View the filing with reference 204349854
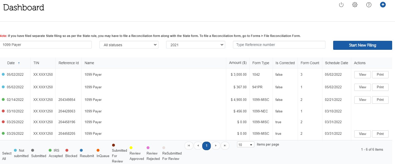 pos(363,100)
